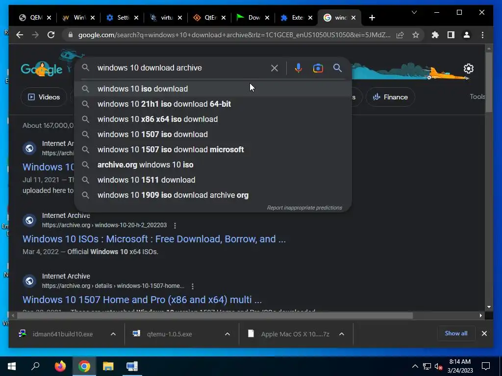Switch to the QEM tab
502x376 pixels.
(x=32, y=18)
